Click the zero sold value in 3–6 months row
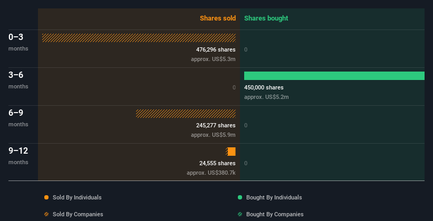433x221 pixels. click(x=234, y=87)
